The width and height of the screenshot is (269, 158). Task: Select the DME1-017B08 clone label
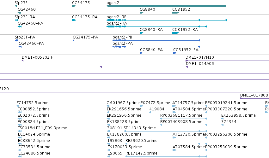(254, 95)
